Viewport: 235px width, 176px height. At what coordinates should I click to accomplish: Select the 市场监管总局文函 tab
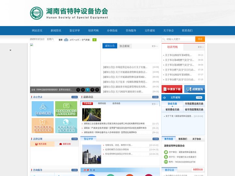(194, 104)
